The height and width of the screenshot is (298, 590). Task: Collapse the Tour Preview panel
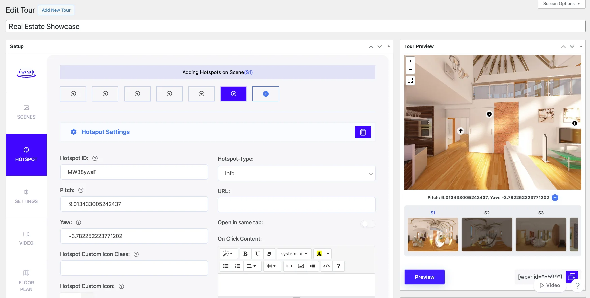(581, 47)
